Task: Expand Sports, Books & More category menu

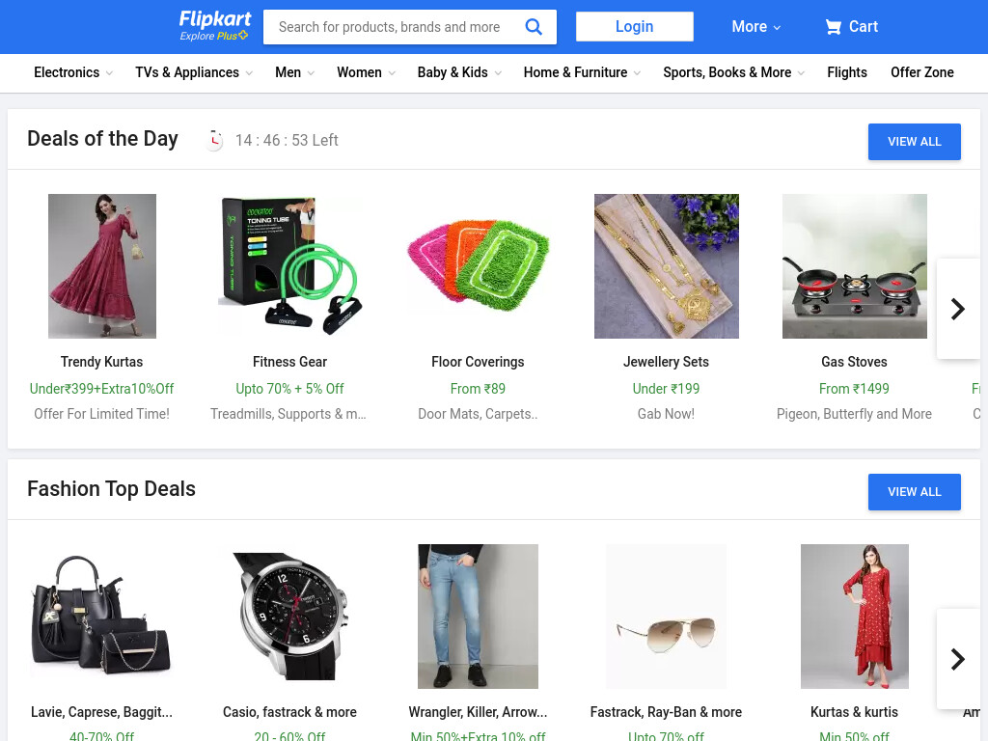Action: coord(734,72)
